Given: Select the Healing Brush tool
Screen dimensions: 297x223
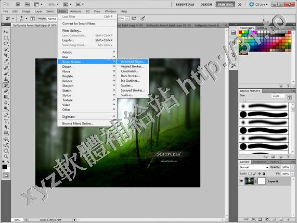Looking at the screenshot, I should click(6, 68).
